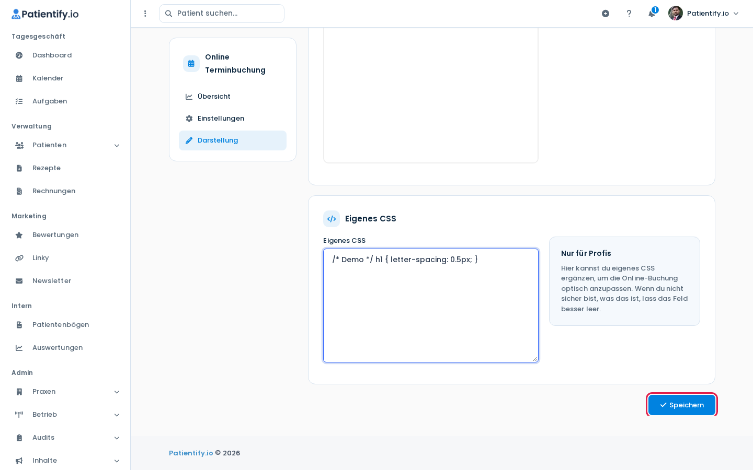Open the three-dot menu in top bar
The width and height of the screenshot is (753, 470).
coord(145,14)
